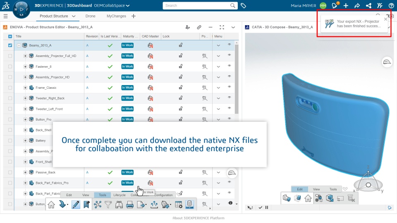
Task: Open the 3DEXPERIENCE compass
Action: pyautogui.click(x=21, y=9)
